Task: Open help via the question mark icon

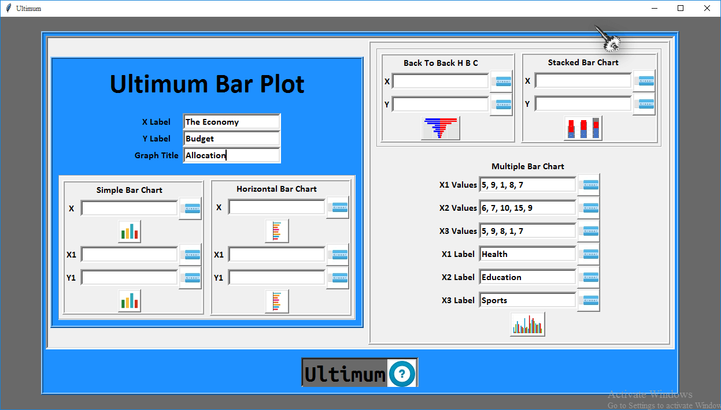Action: click(402, 372)
